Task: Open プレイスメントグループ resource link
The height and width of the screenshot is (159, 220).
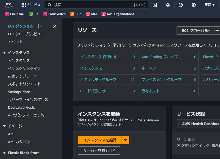Action: click(161, 79)
